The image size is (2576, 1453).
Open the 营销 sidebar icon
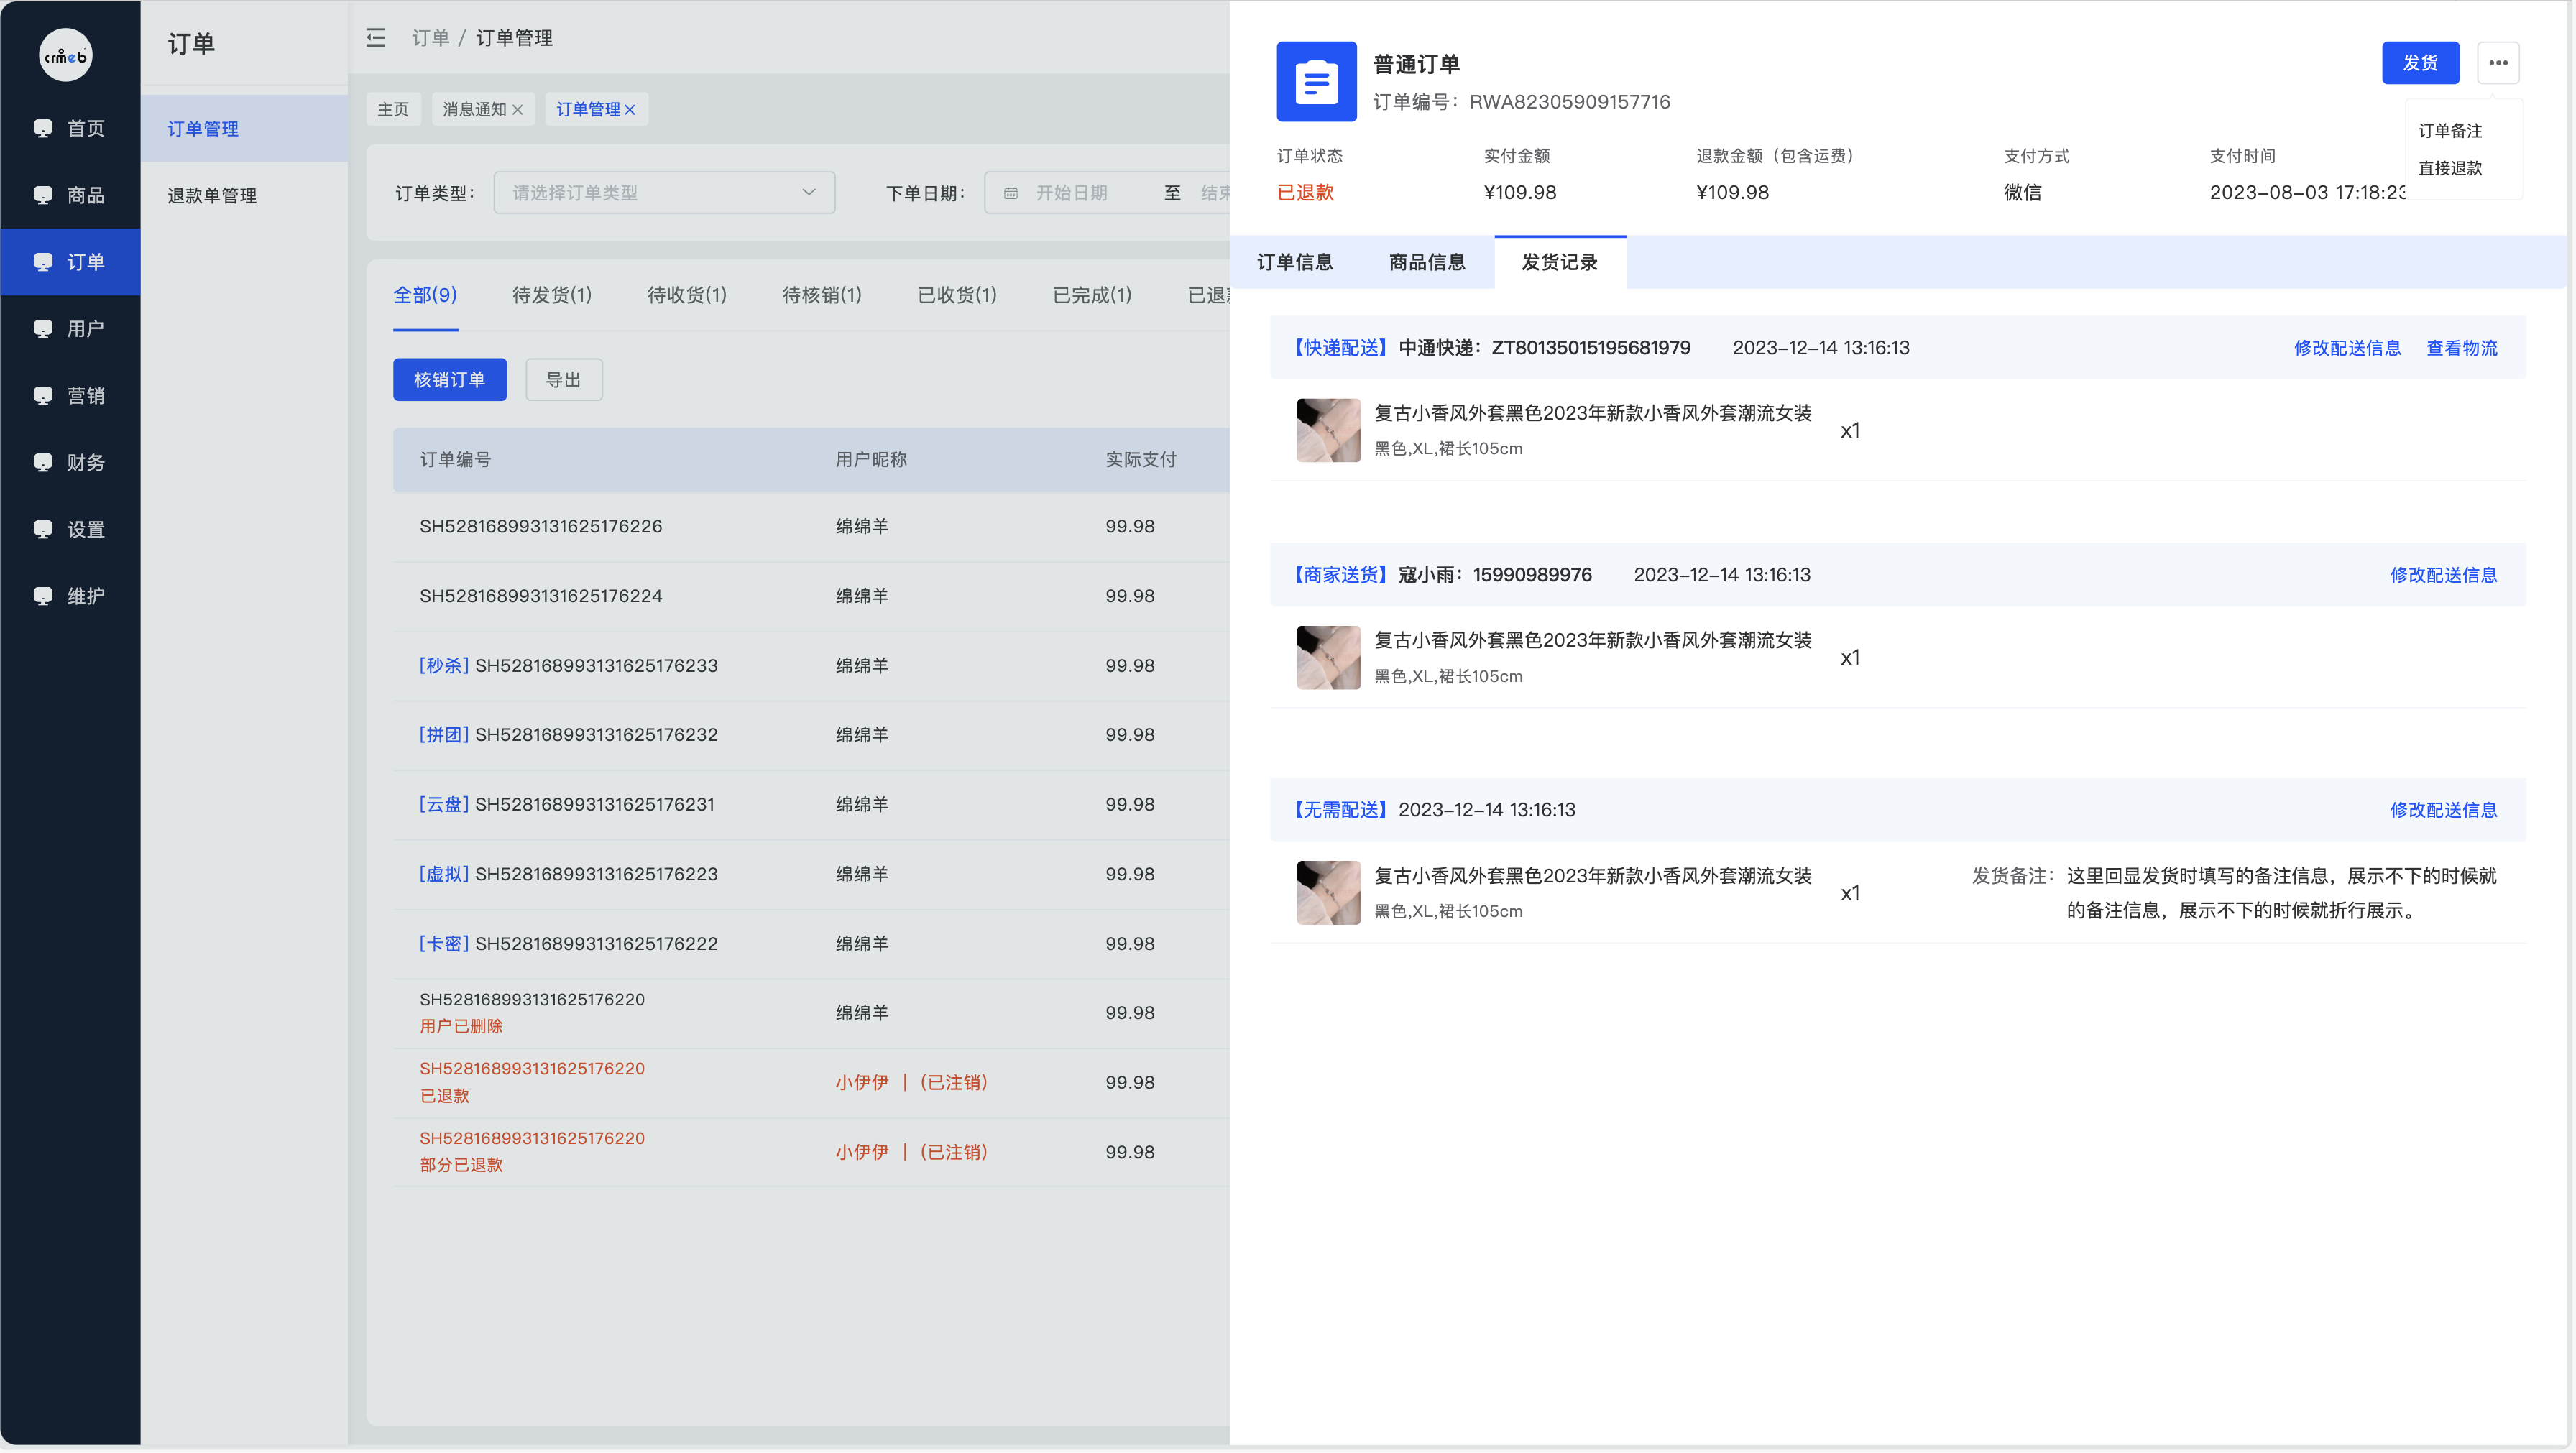point(43,396)
